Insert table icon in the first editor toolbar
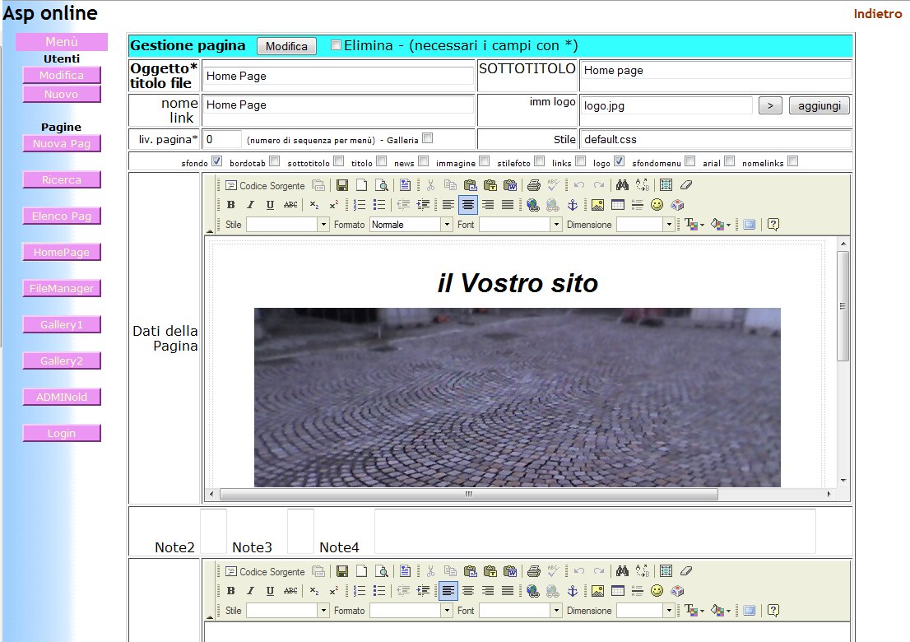910x642 pixels. [x=617, y=205]
